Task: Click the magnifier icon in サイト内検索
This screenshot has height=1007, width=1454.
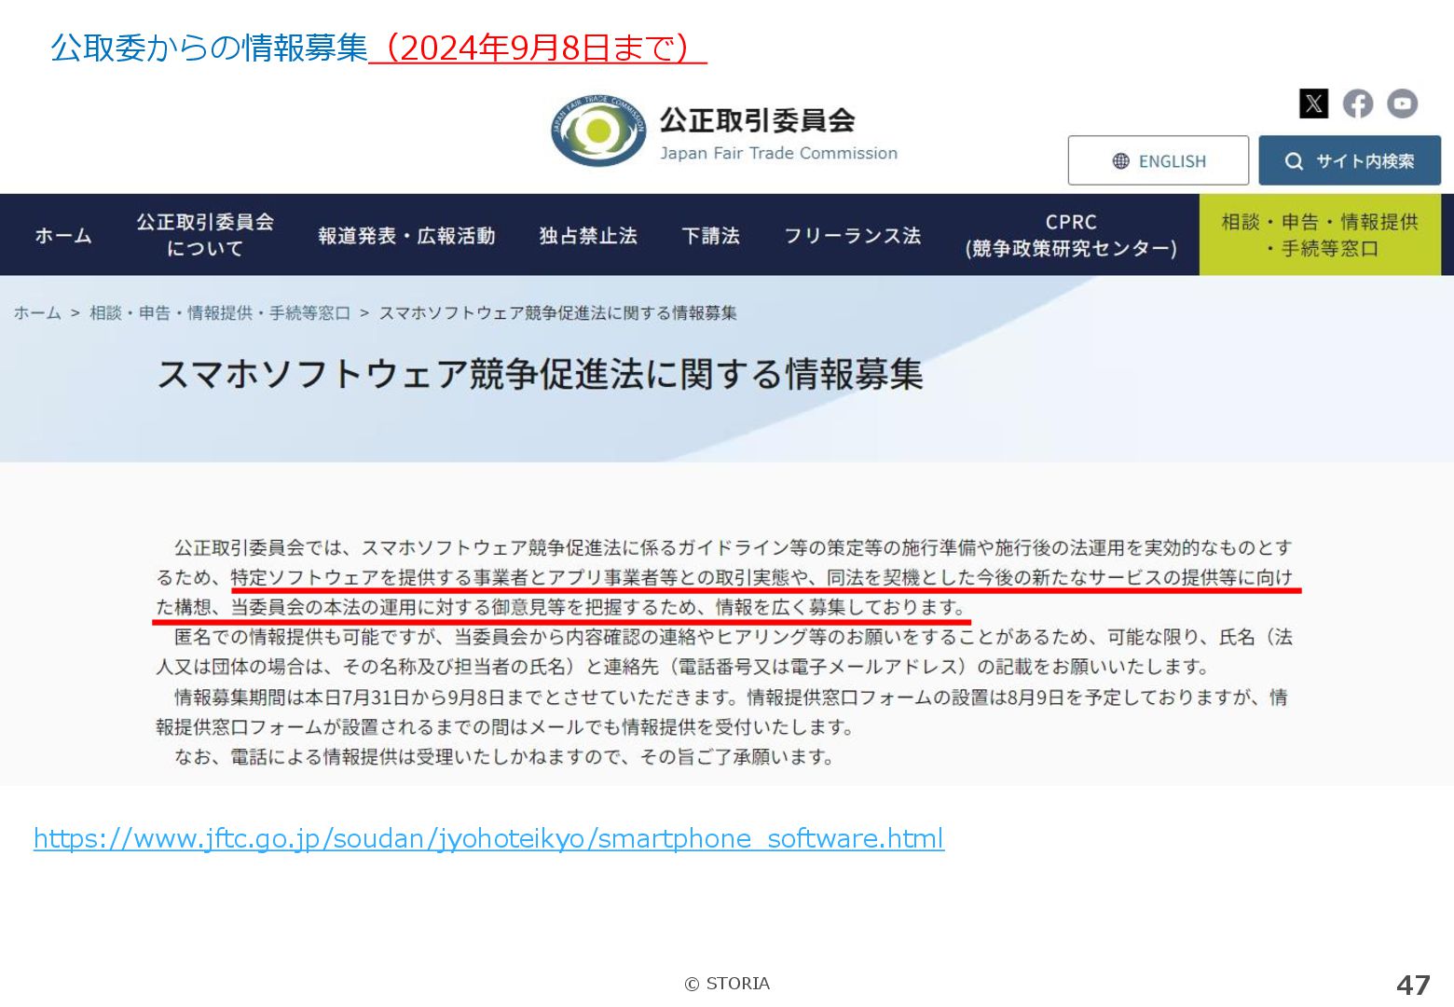Action: pos(1294,161)
